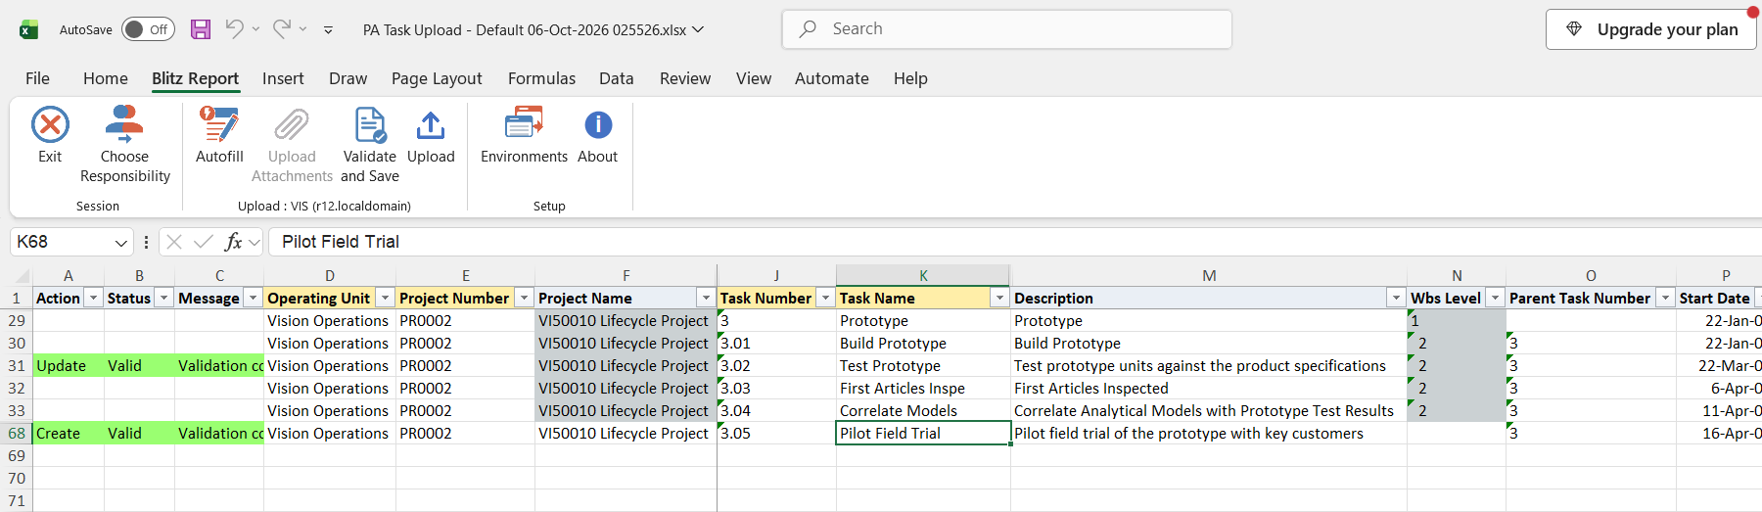
Task: Select row 68 header
Action: pyautogui.click(x=17, y=433)
